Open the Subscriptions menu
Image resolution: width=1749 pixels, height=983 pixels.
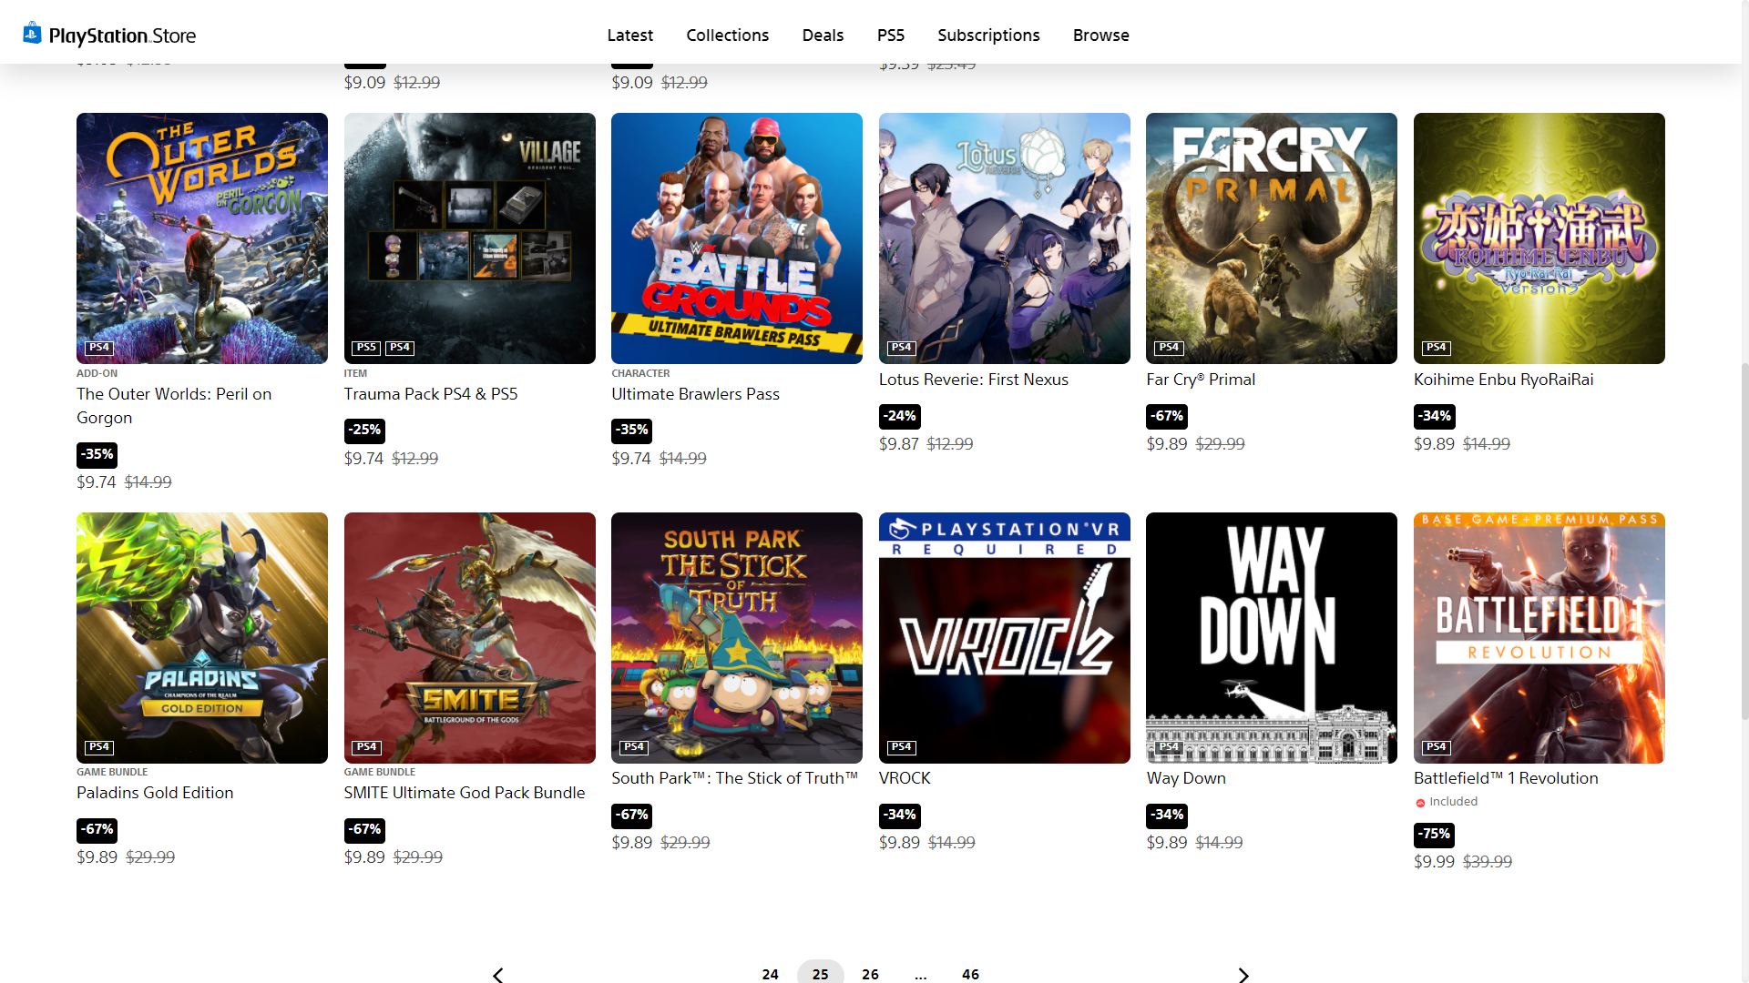(x=988, y=35)
